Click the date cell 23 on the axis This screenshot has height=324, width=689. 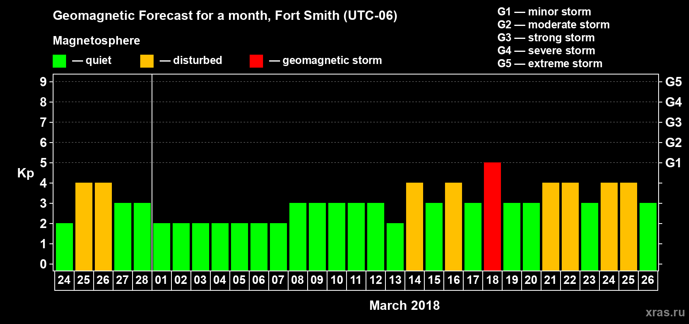590,280
